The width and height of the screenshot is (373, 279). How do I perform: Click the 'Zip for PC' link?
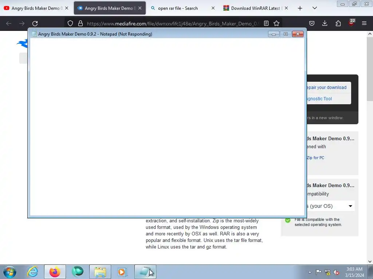click(x=315, y=158)
